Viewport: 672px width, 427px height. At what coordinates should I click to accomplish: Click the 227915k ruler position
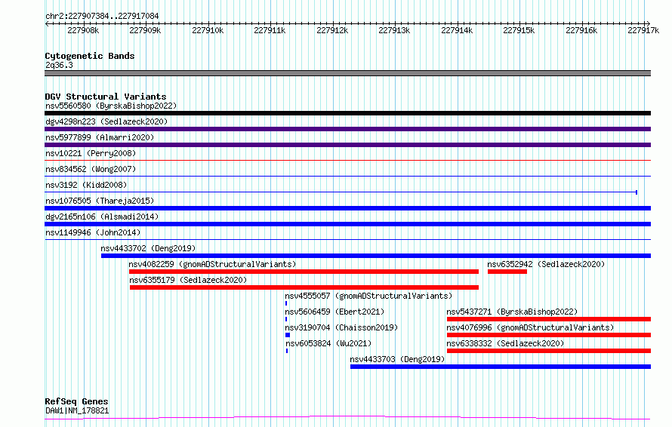(x=519, y=30)
